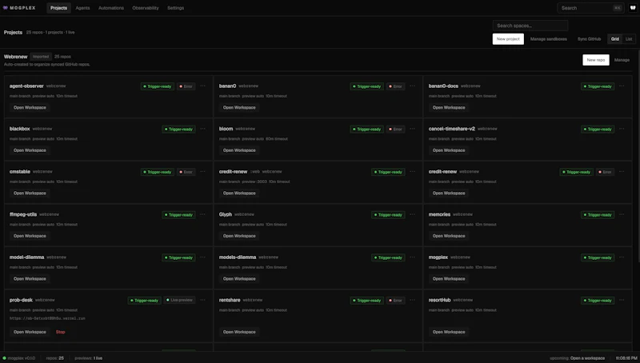The width and height of the screenshot is (640, 363).
Task: Click previews: 1 live in status bar
Action: (89, 358)
